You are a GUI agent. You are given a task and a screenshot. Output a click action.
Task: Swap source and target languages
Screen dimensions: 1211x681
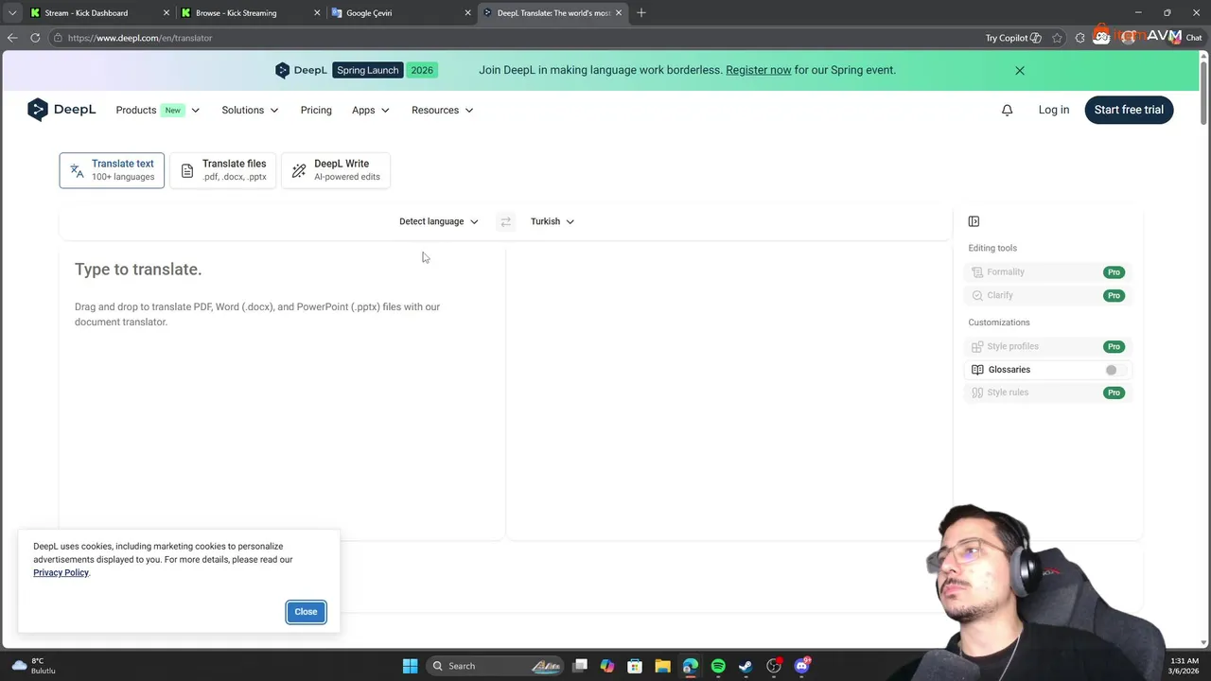(x=505, y=221)
